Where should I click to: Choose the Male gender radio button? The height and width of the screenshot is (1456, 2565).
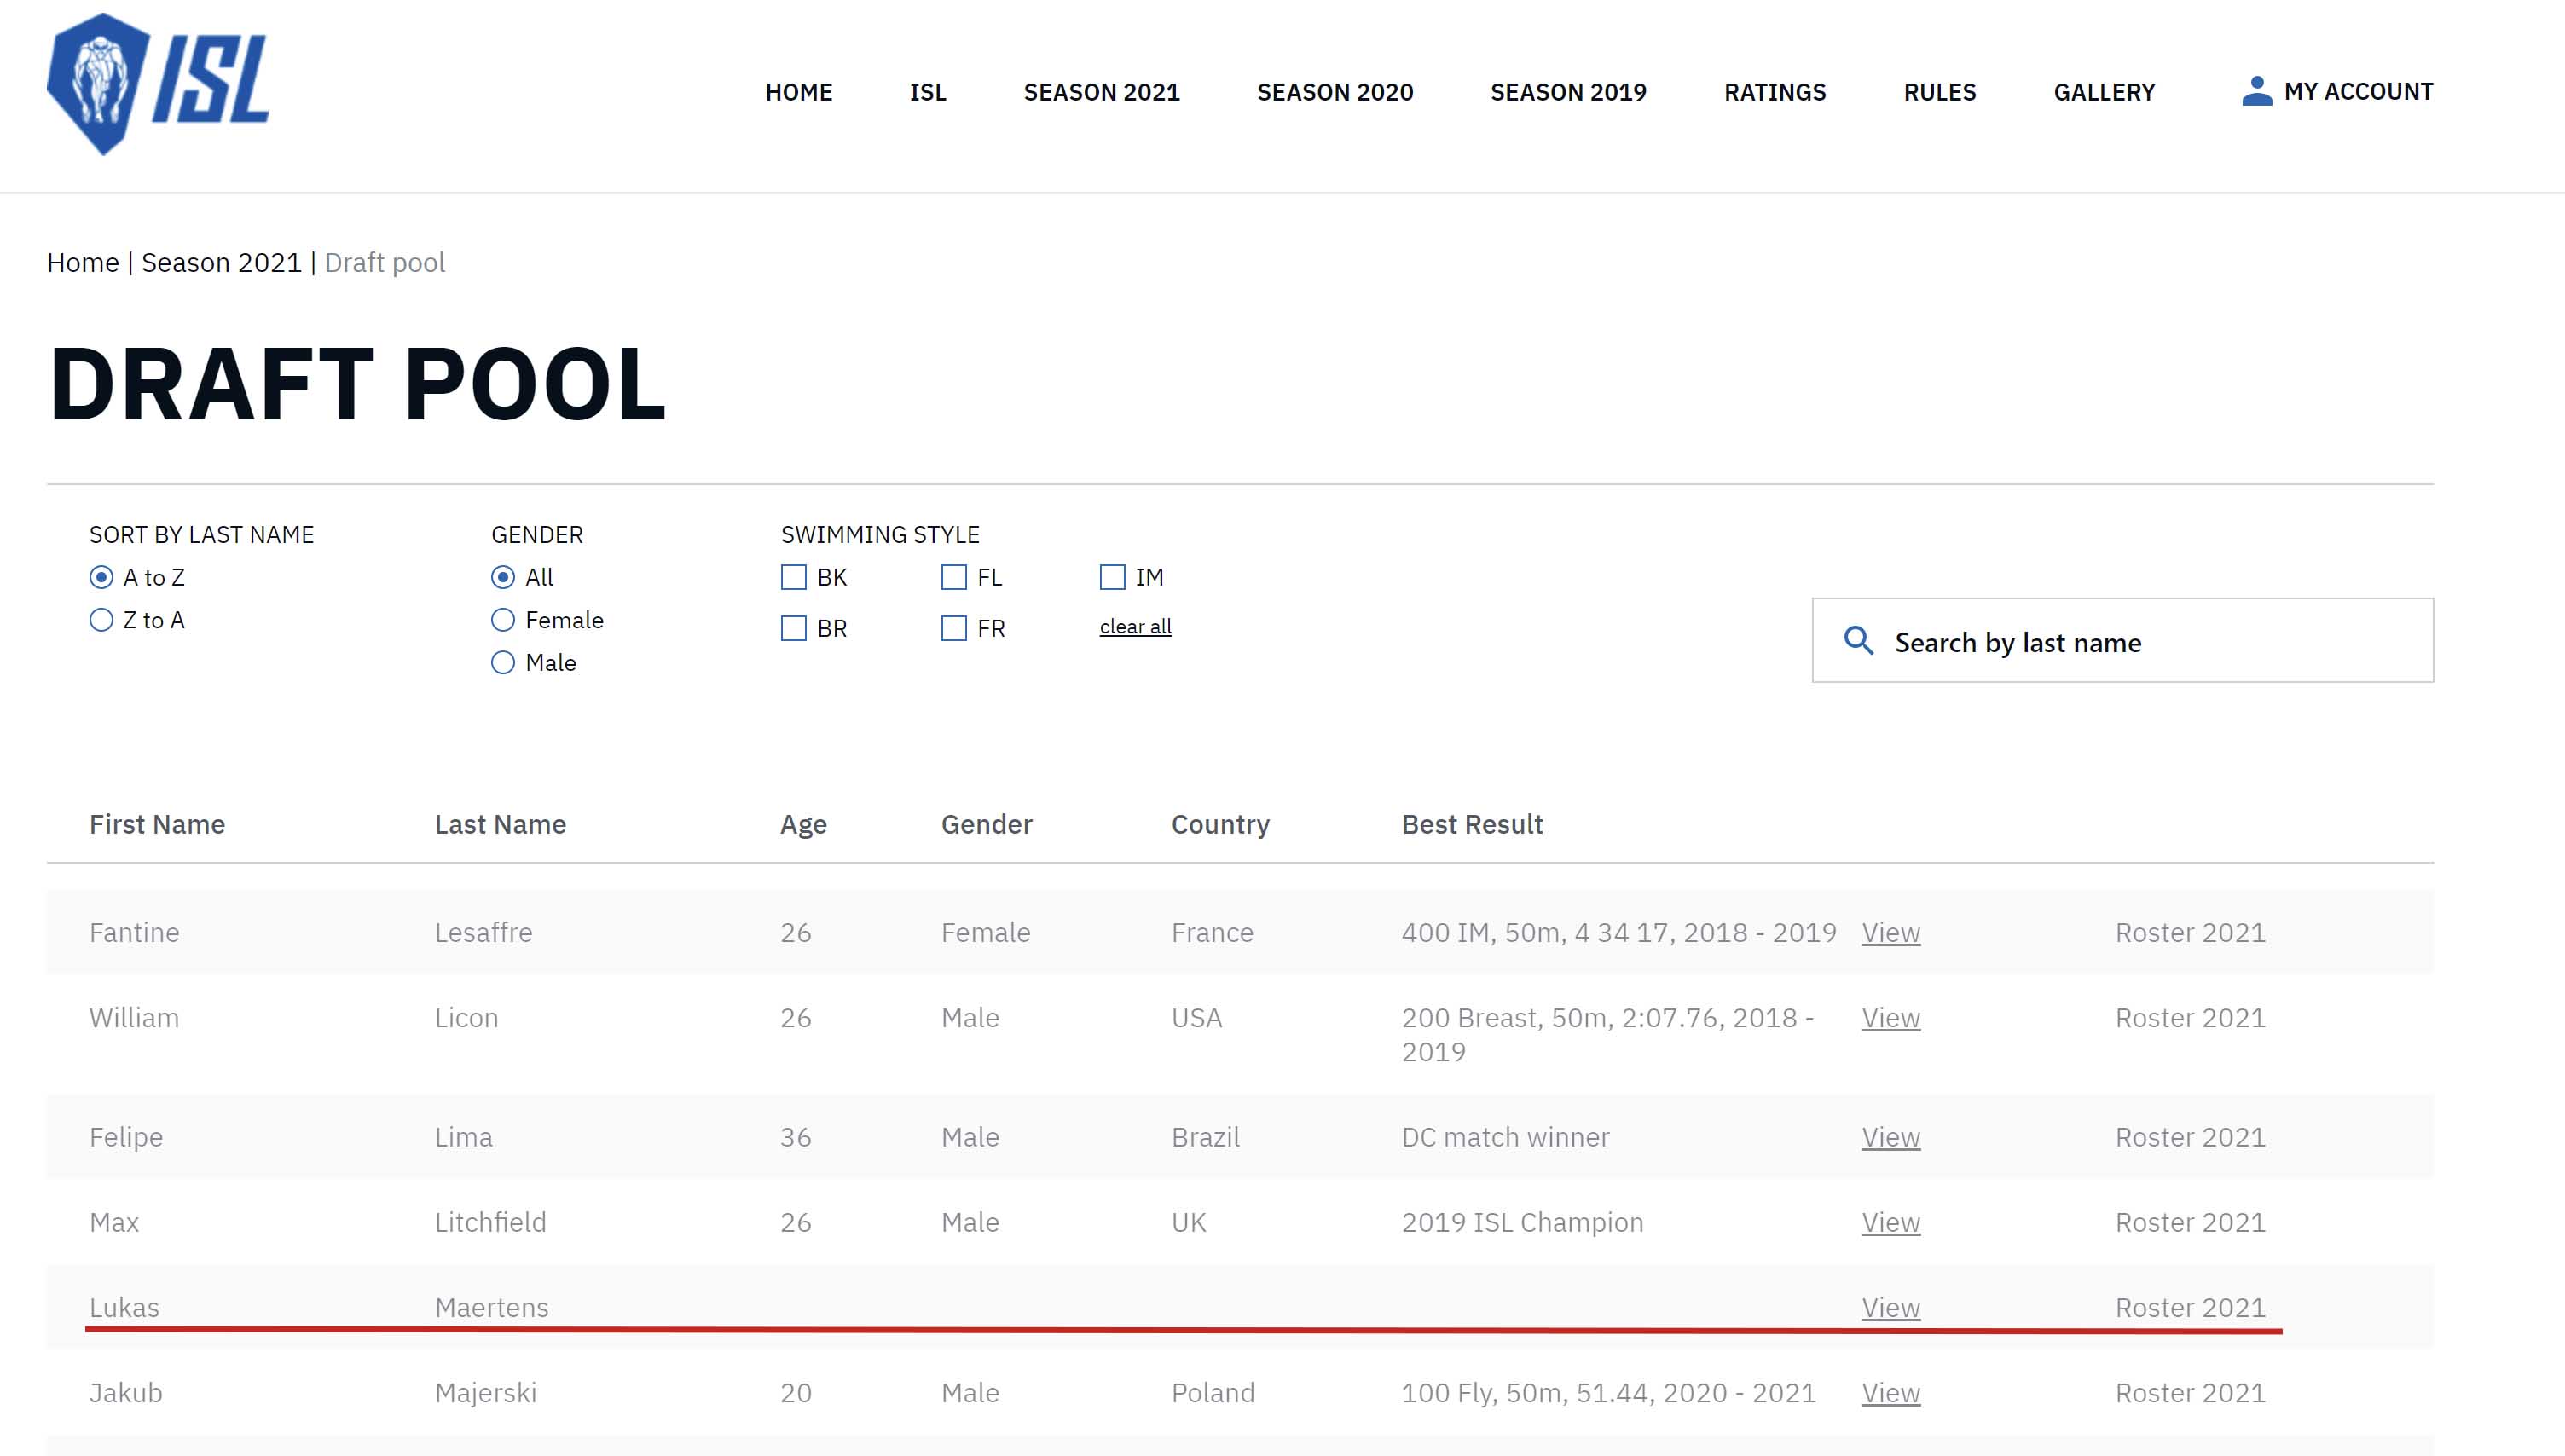tap(503, 663)
